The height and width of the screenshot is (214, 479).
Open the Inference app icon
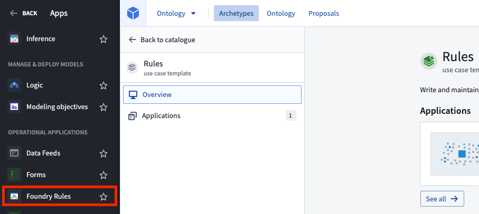tap(14, 38)
